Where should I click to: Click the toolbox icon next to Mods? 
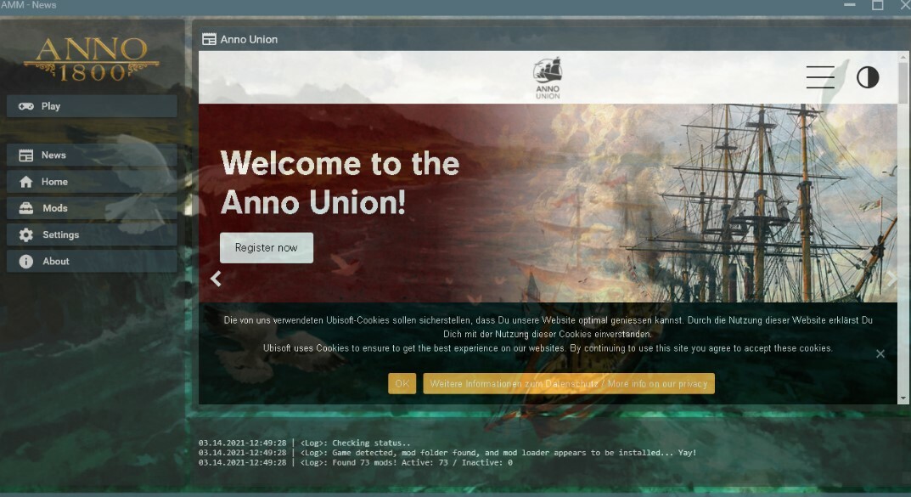click(26, 208)
